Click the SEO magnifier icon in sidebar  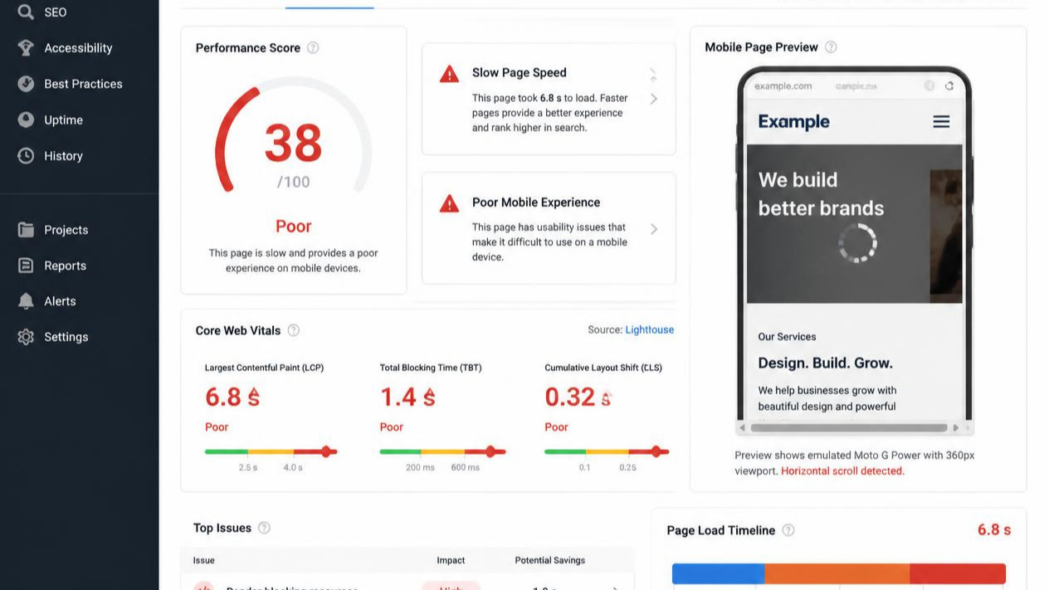click(26, 12)
